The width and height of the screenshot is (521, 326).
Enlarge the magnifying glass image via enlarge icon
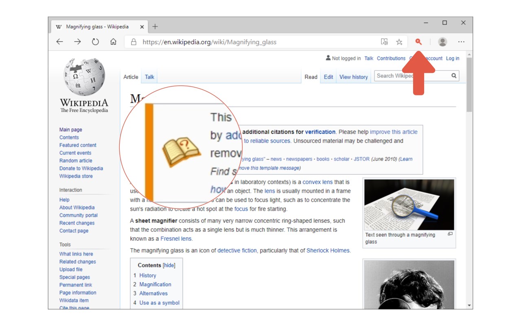coord(450,234)
